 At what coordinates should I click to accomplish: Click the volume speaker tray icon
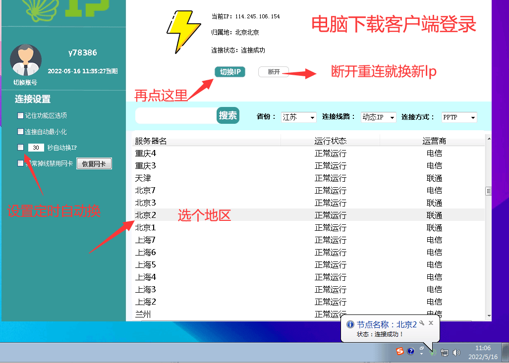[456, 353]
